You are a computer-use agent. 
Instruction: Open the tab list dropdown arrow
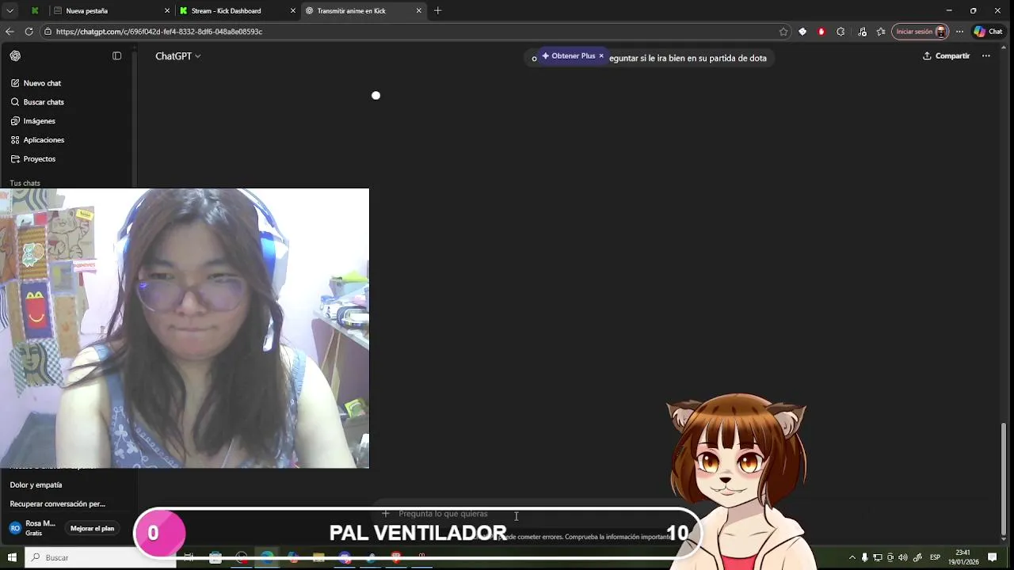[x=10, y=11]
